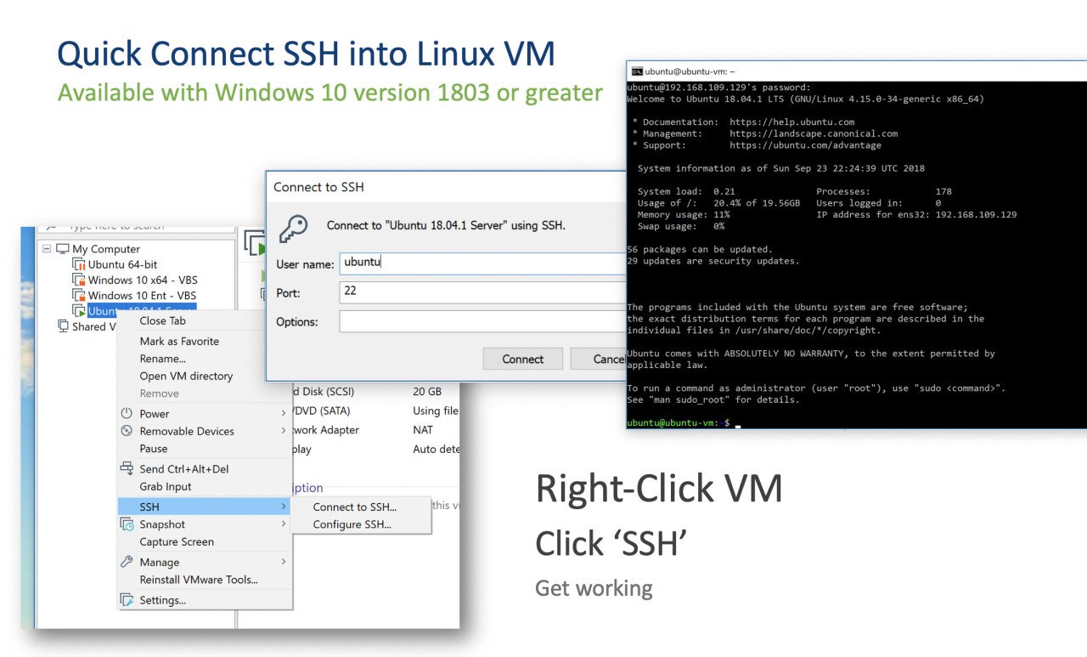Click the Removable Devices disc icon
Viewport: 1087px width, 657px height.
point(127,431)
